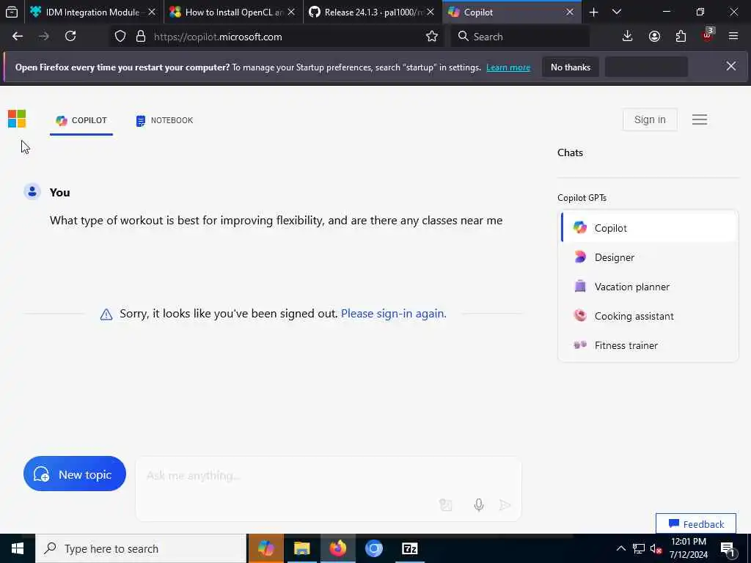Open Firefox from the taskbar

[337, 548]
